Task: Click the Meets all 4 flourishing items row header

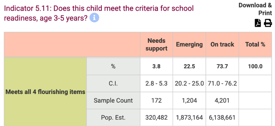Action: point(45,92)
